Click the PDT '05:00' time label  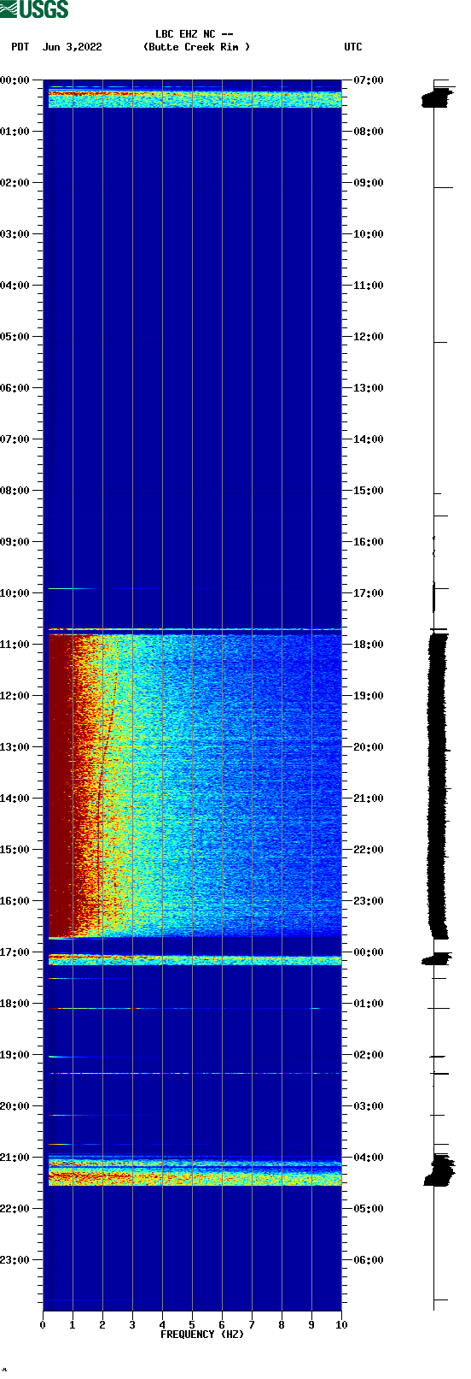[15, 337]
